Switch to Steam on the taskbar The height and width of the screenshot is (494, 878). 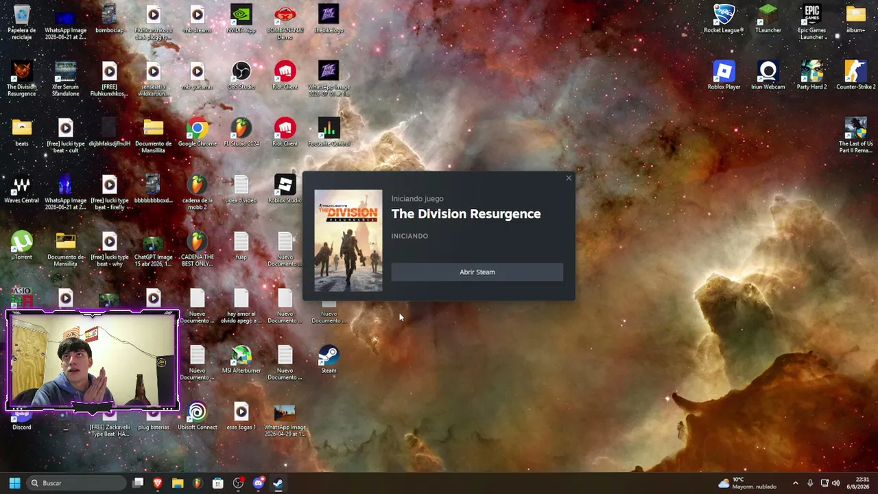pos(278,483)
